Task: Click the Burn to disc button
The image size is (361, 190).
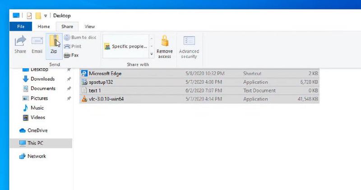Action: pyautogui.click(x=80, y=38)
